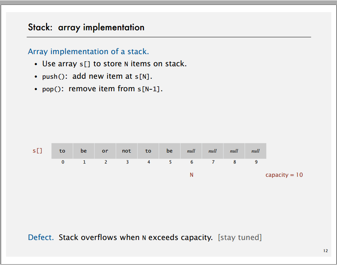Click the blue 'Array implementation of a stack.' heading

point(88,51)
